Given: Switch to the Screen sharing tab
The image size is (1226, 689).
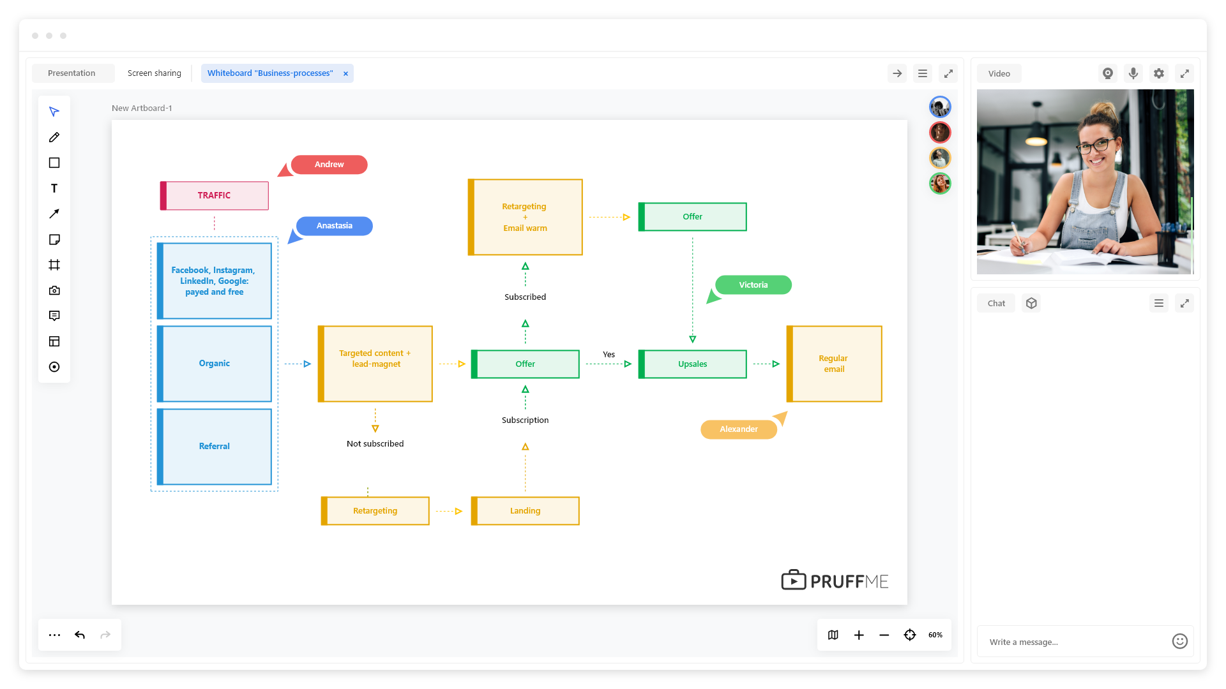Looking at the screenshot, I should coord(155,73).
